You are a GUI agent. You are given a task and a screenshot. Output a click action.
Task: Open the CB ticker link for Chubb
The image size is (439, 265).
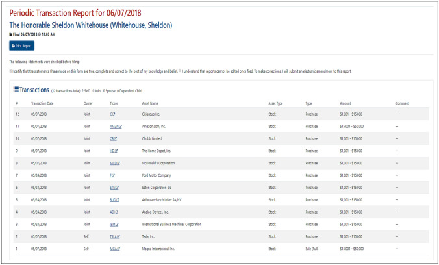(x=113, y=138)
